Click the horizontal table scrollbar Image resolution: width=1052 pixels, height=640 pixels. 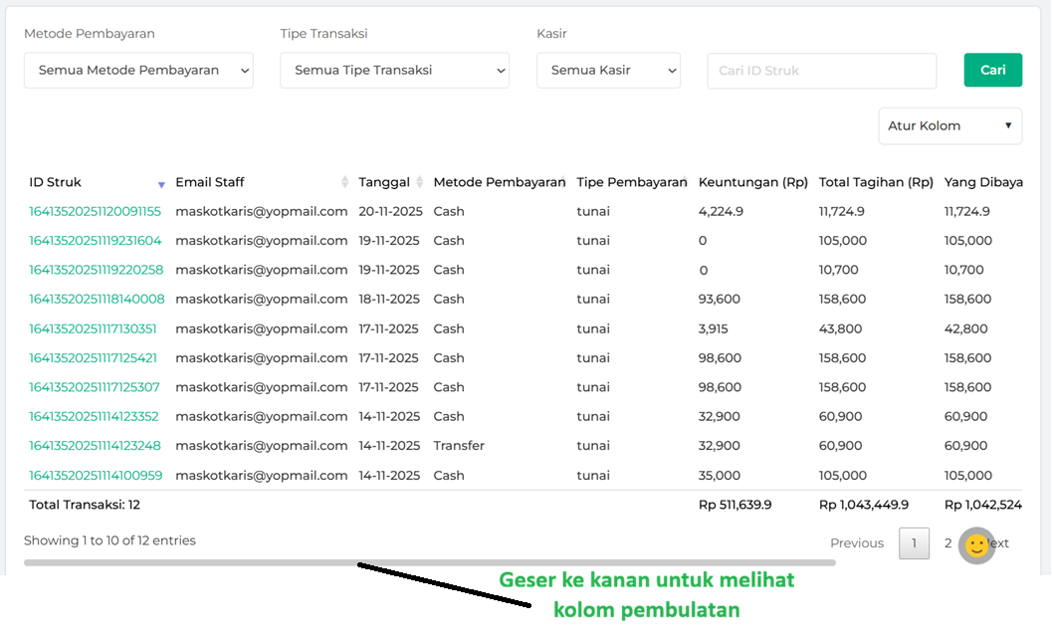[429, 563]
